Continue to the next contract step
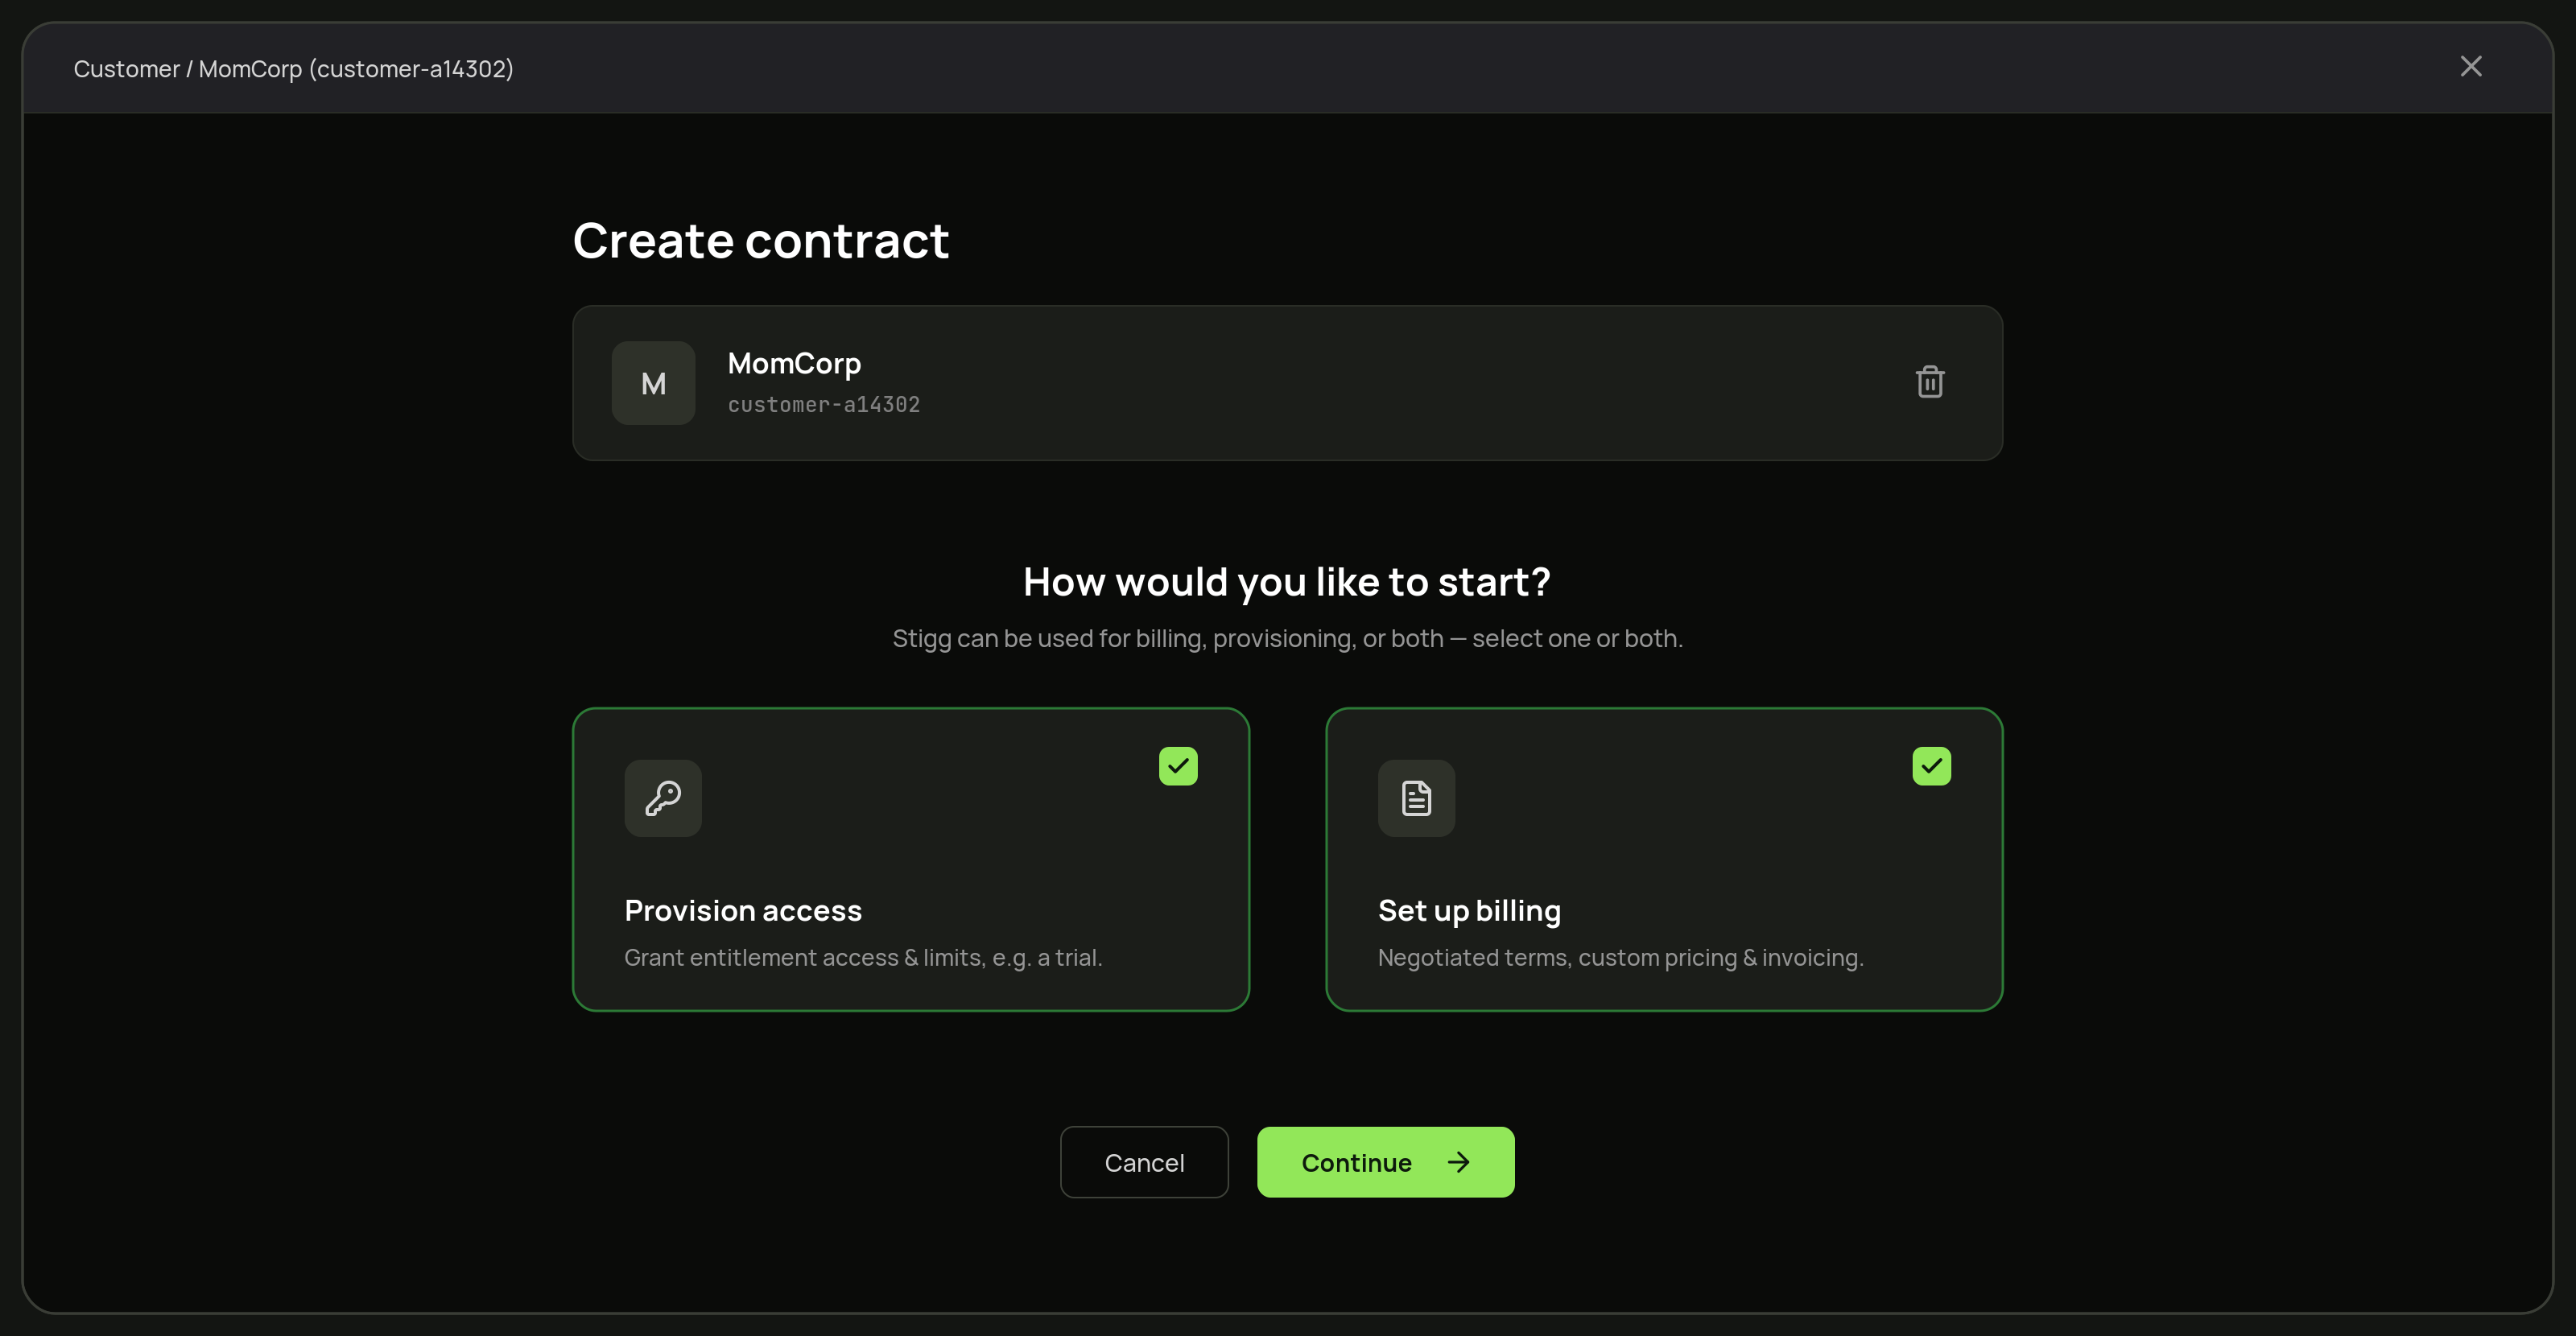2576x1336 pixels. [x=1385, y=1162]
